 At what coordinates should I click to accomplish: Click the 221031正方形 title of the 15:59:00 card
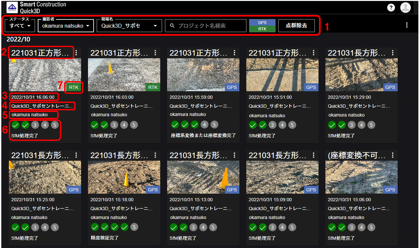pos(199,53)
